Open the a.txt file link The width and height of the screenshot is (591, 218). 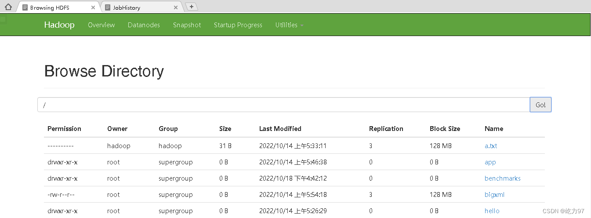pos(491,145)
